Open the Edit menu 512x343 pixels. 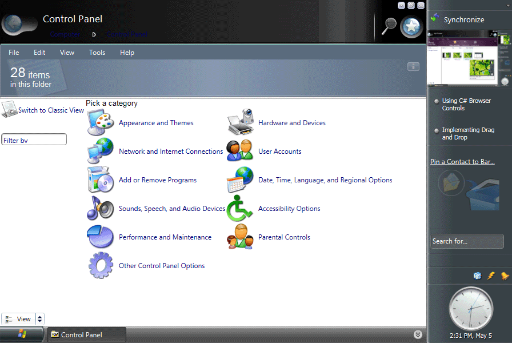pos(39,53)
